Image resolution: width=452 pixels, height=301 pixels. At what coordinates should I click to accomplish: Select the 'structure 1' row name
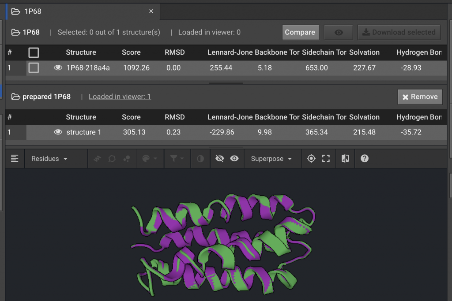[x=83, y=132]
